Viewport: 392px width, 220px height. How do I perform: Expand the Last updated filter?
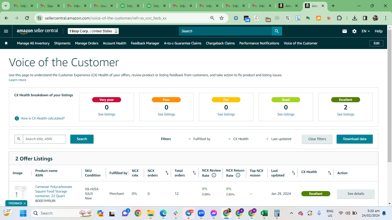[x=279, y=139]
